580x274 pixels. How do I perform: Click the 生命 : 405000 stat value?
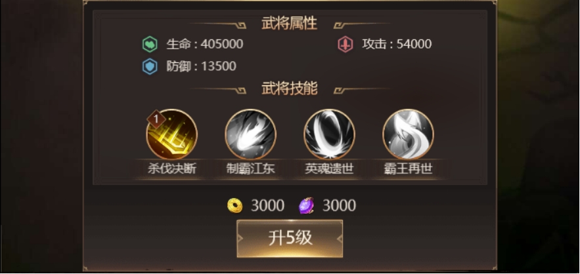(x=205, y=45)
